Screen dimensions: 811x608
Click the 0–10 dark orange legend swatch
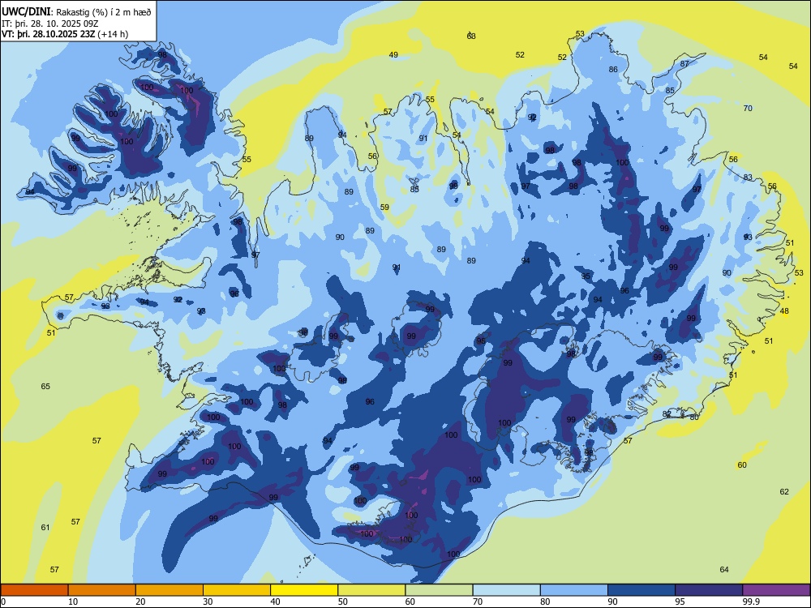pos(34,590)
